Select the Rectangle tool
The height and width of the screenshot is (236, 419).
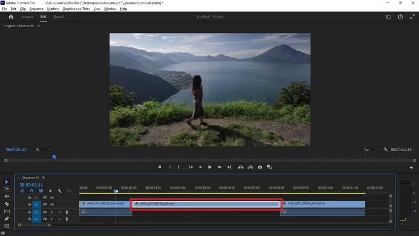coord(7,226)
